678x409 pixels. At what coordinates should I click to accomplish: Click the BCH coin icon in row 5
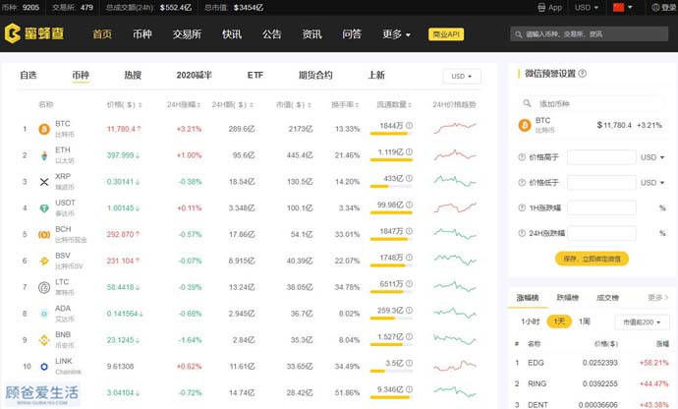pyautogui.click(x=44, y=235)
